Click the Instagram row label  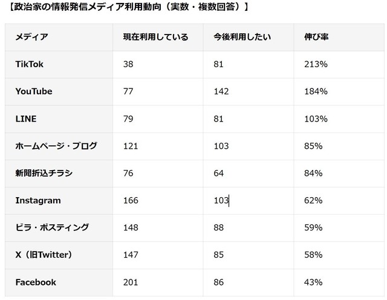38,200
